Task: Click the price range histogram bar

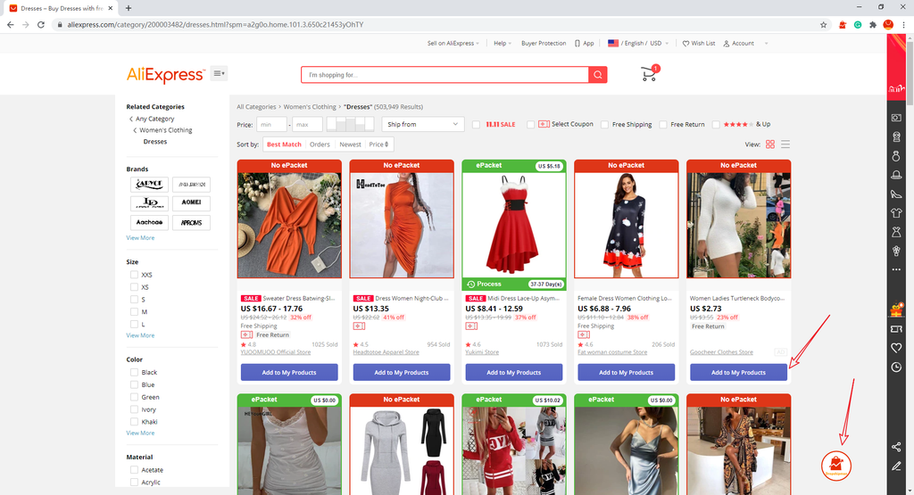Action: coord(350,123)
